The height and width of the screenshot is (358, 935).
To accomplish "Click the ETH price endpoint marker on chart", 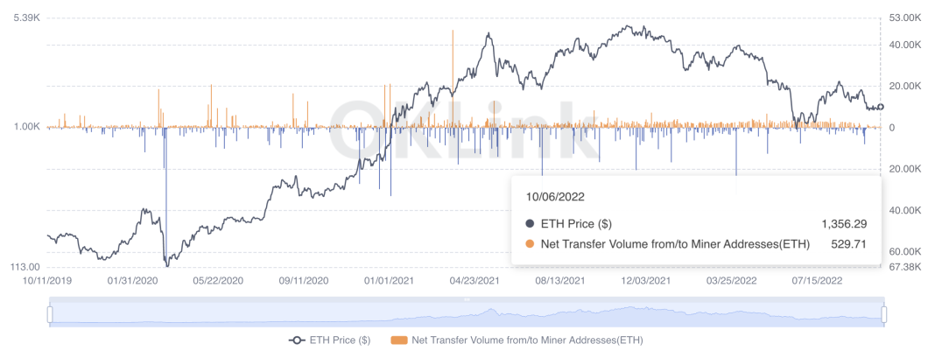I will (880, 107).
